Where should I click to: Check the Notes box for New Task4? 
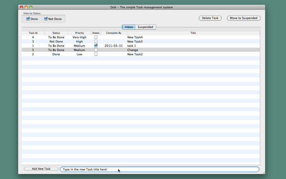[x=96, y=37]
